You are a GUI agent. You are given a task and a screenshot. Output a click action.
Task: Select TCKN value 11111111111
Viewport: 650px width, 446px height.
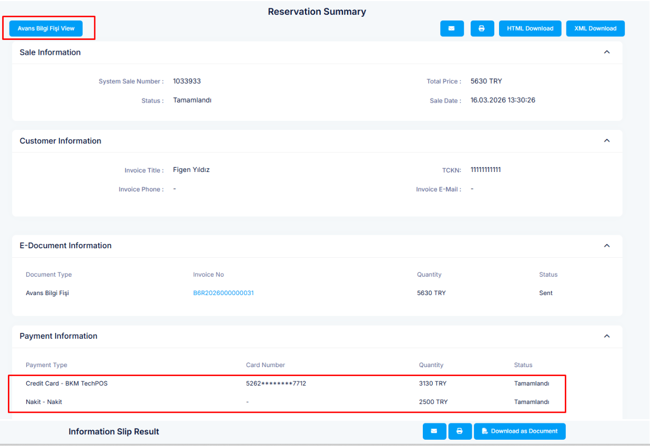tap(485, 170)
